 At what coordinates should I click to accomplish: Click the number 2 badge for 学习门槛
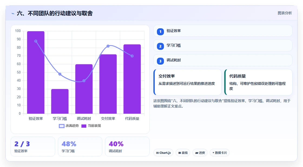pyautogui.click(x=160, y=46)
